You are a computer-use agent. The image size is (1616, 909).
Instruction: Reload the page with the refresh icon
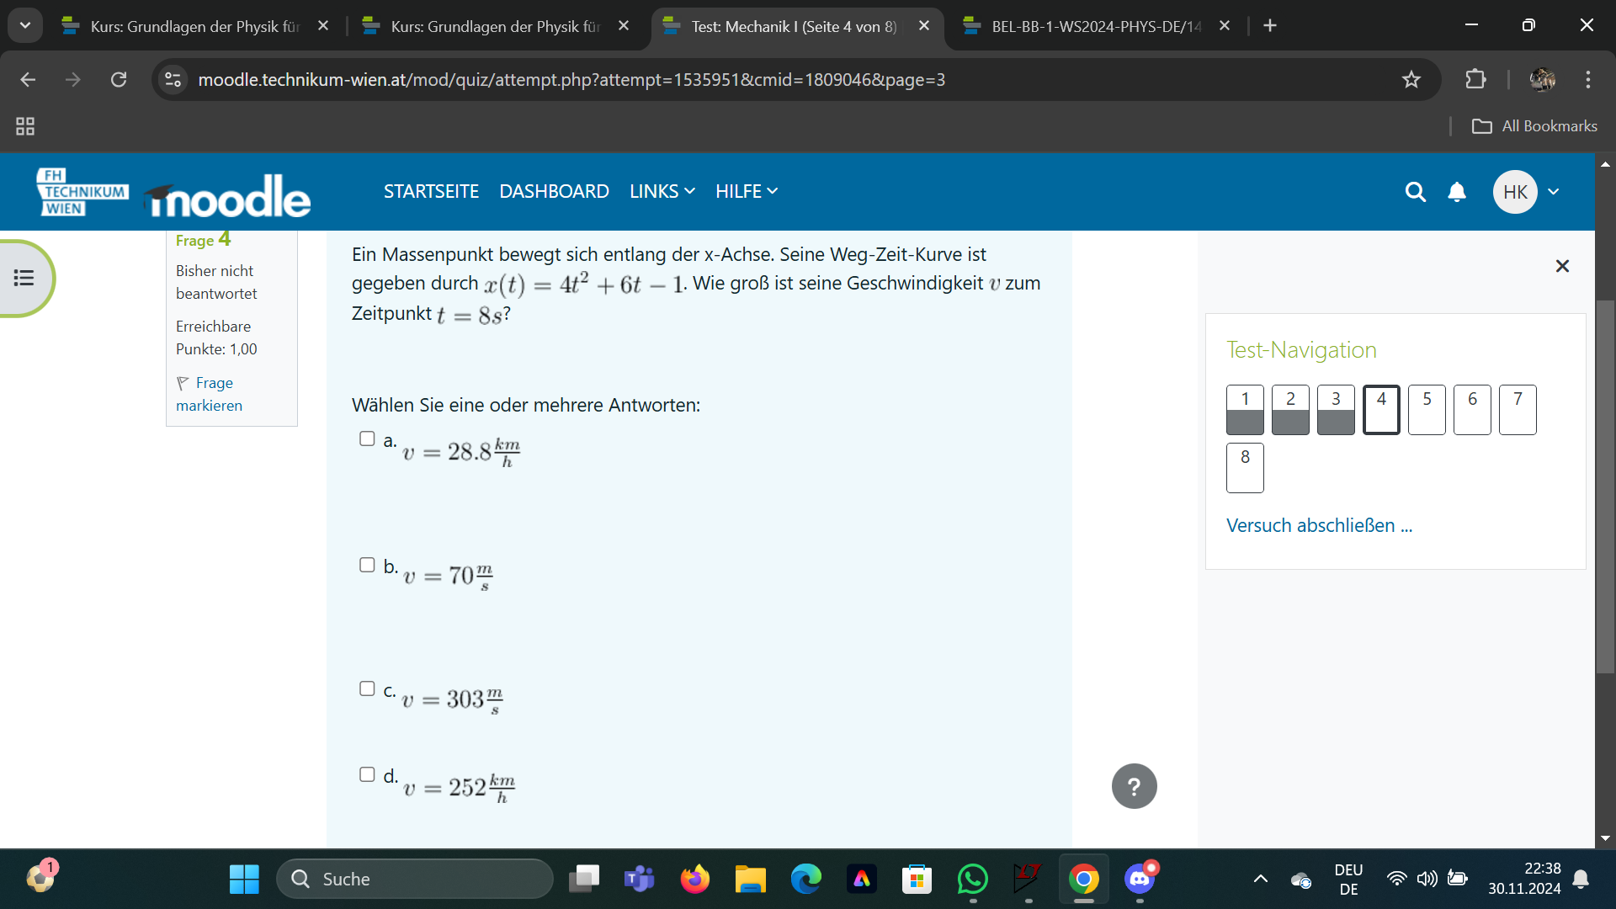119,79
